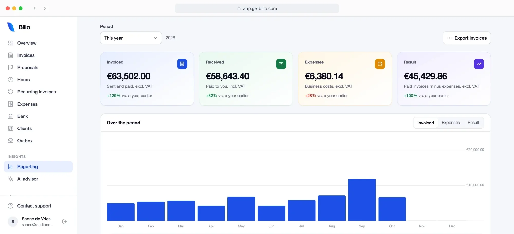Click the Export invoices button

pos(466,38)
